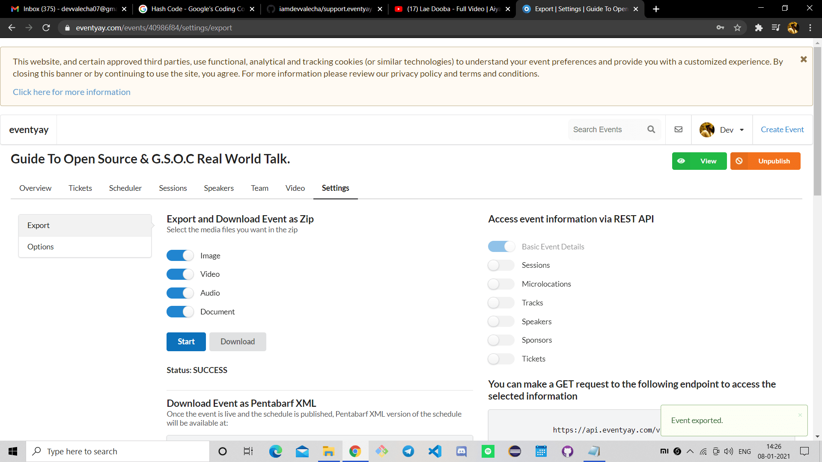Show hidden system tray icons
The height and width of the screenshot is (462, 822).
pyautogui.click(x=690, y=451)
